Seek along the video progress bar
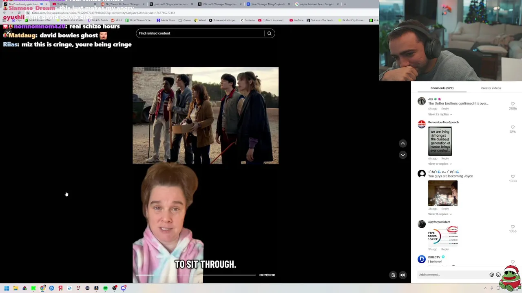The width and height of the screenshot is (522, 293). tap(196, 275)
